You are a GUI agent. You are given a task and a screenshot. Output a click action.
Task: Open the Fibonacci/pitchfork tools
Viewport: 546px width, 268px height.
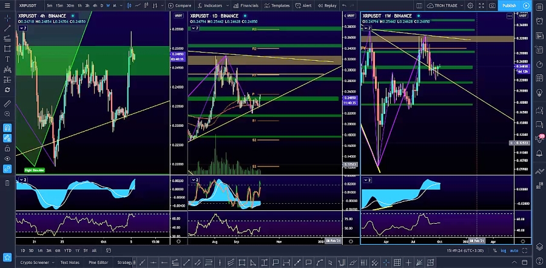[7, 39]
